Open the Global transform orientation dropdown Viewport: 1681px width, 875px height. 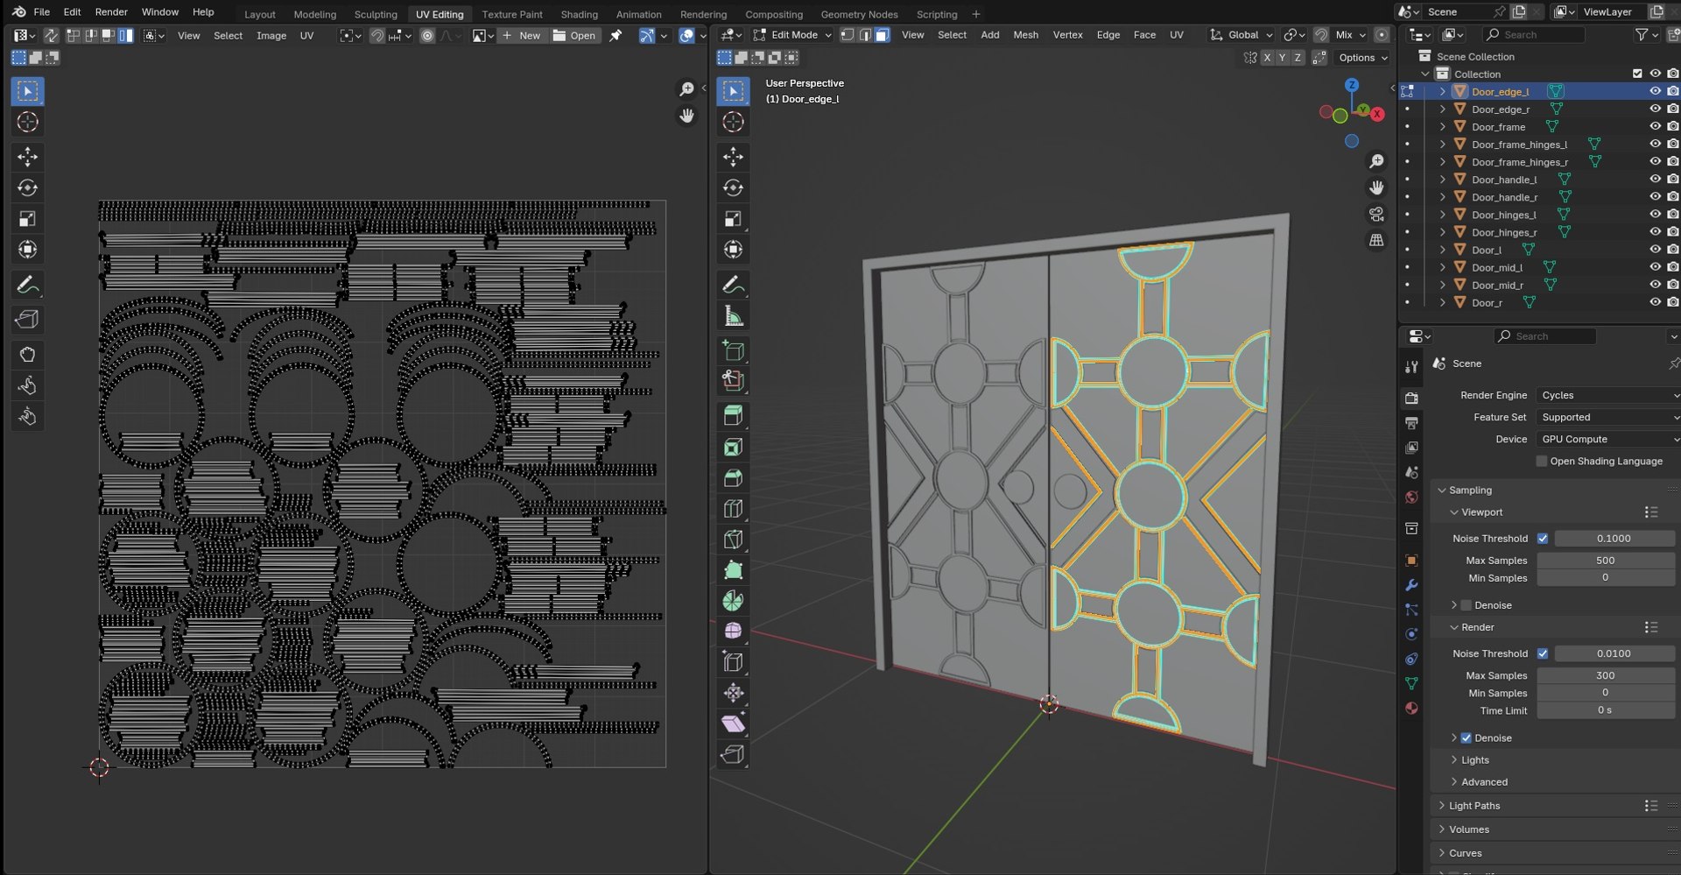1241,35
